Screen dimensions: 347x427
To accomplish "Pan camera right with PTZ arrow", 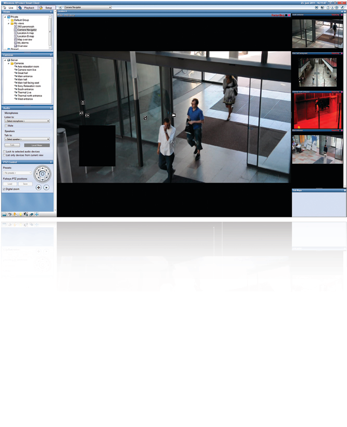I will click(x=48, y=173).
